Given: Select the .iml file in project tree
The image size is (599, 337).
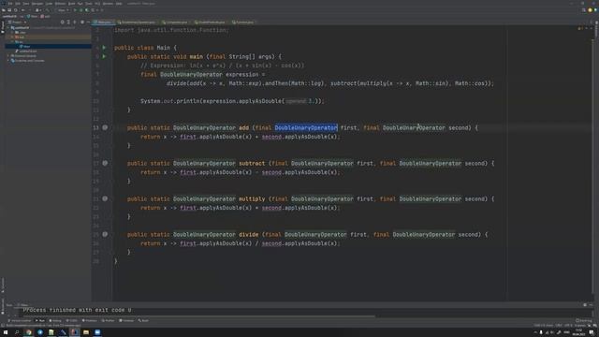Looking at the screenshot, I should 26,51.
